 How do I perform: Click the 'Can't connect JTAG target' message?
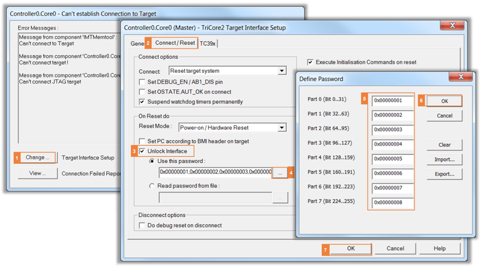[x=50, y=82]
